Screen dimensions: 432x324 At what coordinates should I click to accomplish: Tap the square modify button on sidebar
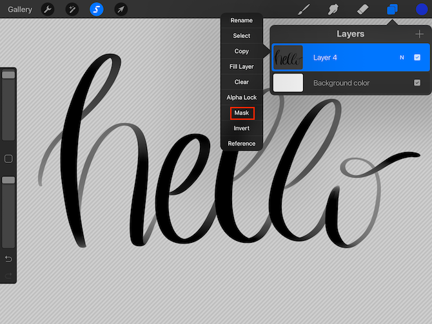click(x=8, y=158)
